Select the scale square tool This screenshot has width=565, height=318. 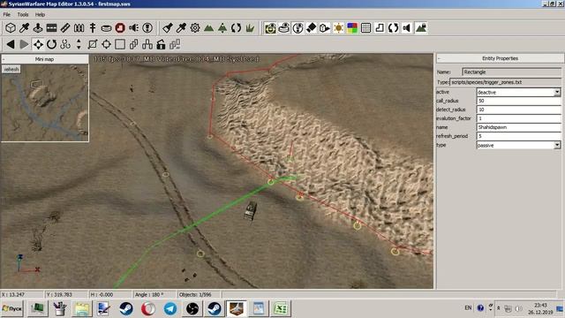point(93,44)
